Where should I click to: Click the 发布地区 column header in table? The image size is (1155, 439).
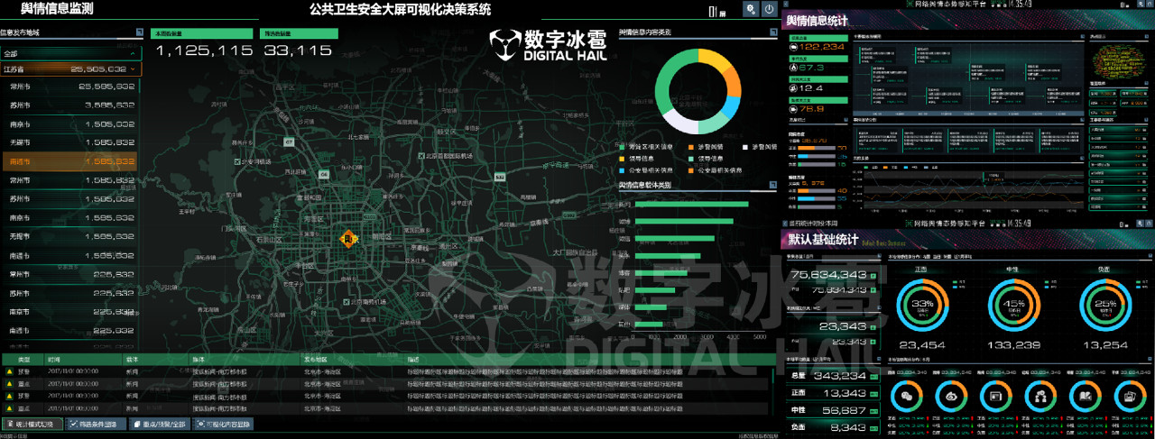tap(313, 359)
